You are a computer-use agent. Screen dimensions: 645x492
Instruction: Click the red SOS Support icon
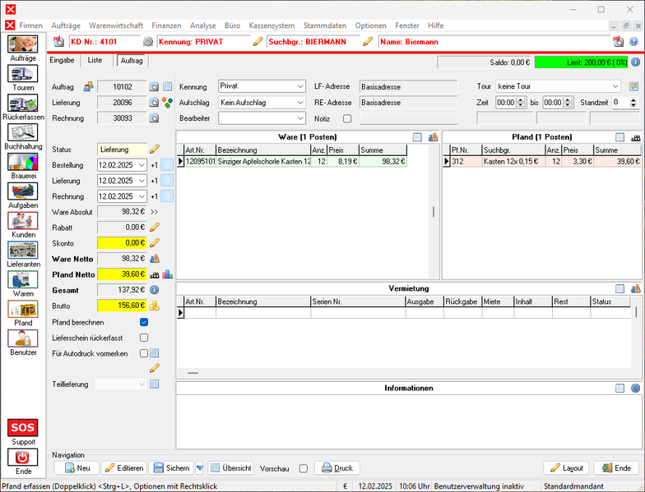[x=23, y=427]
